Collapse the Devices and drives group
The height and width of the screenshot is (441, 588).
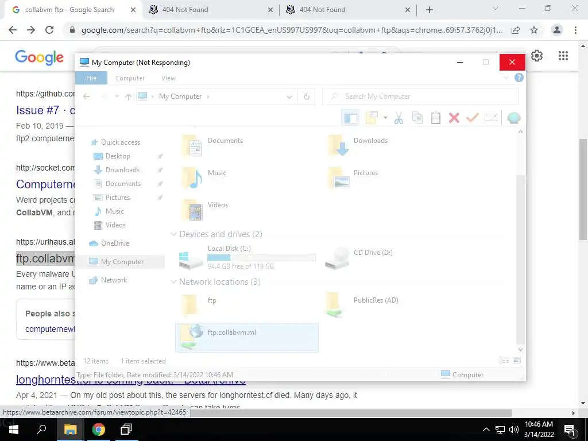(x=173, y=234)
